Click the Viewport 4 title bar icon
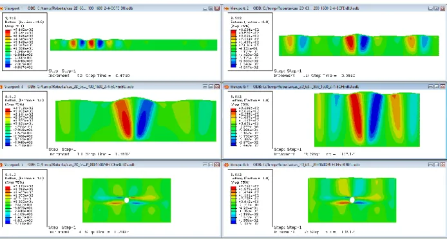447x239 pixels. point(227,87)
